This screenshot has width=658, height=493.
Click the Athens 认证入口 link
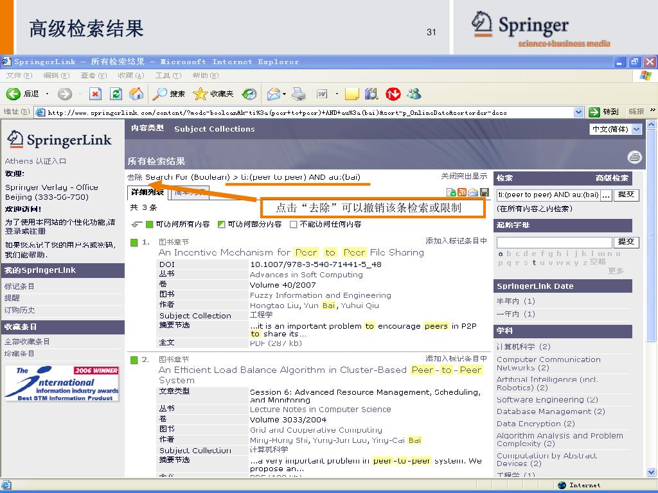pos(35,161)
